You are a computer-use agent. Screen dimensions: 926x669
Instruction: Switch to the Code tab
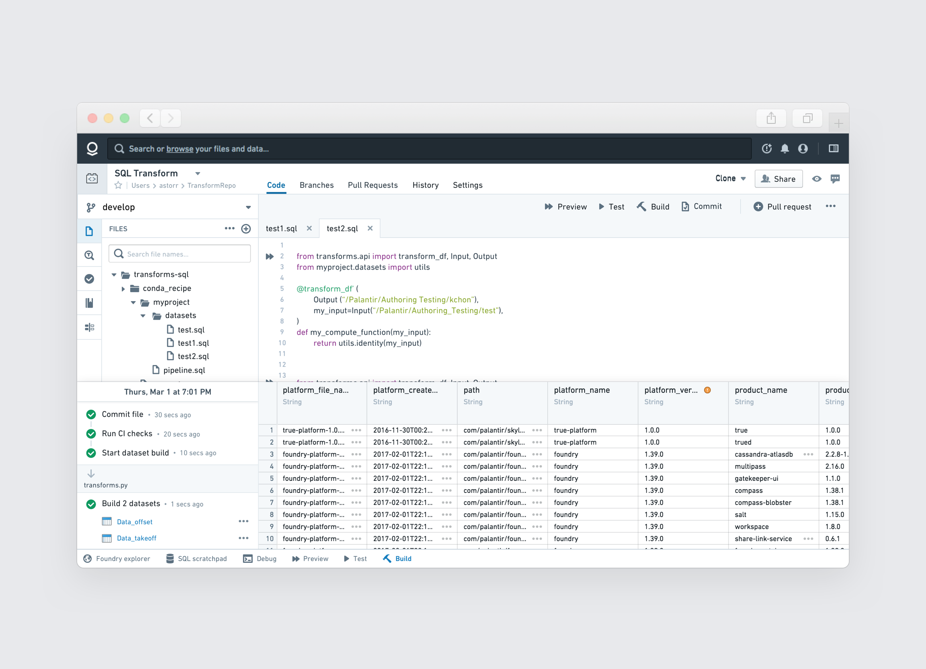[x=276, y=185]
